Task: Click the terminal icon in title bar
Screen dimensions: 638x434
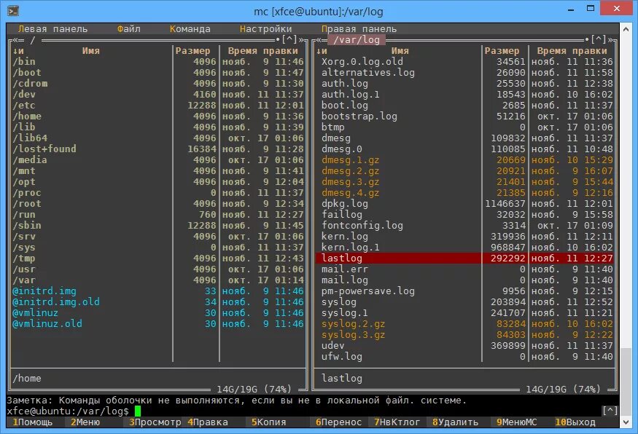Action: point(13,11)
